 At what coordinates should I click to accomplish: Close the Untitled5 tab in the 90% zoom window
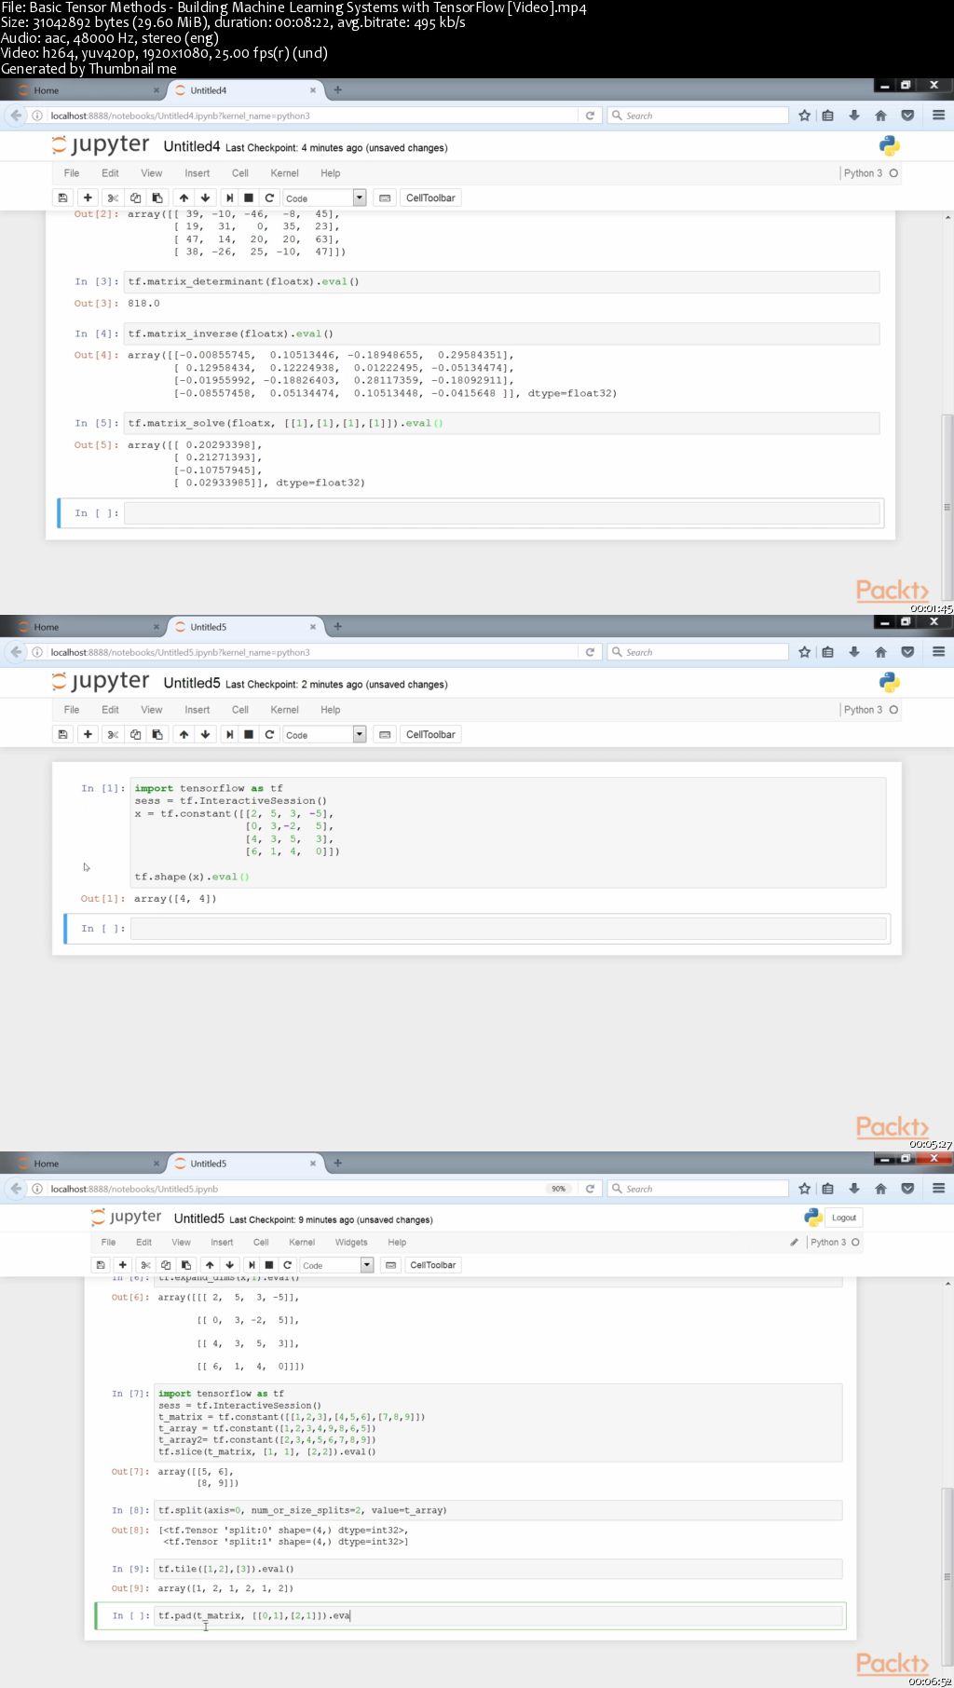pyautogui.click(x=312, y=1164)
